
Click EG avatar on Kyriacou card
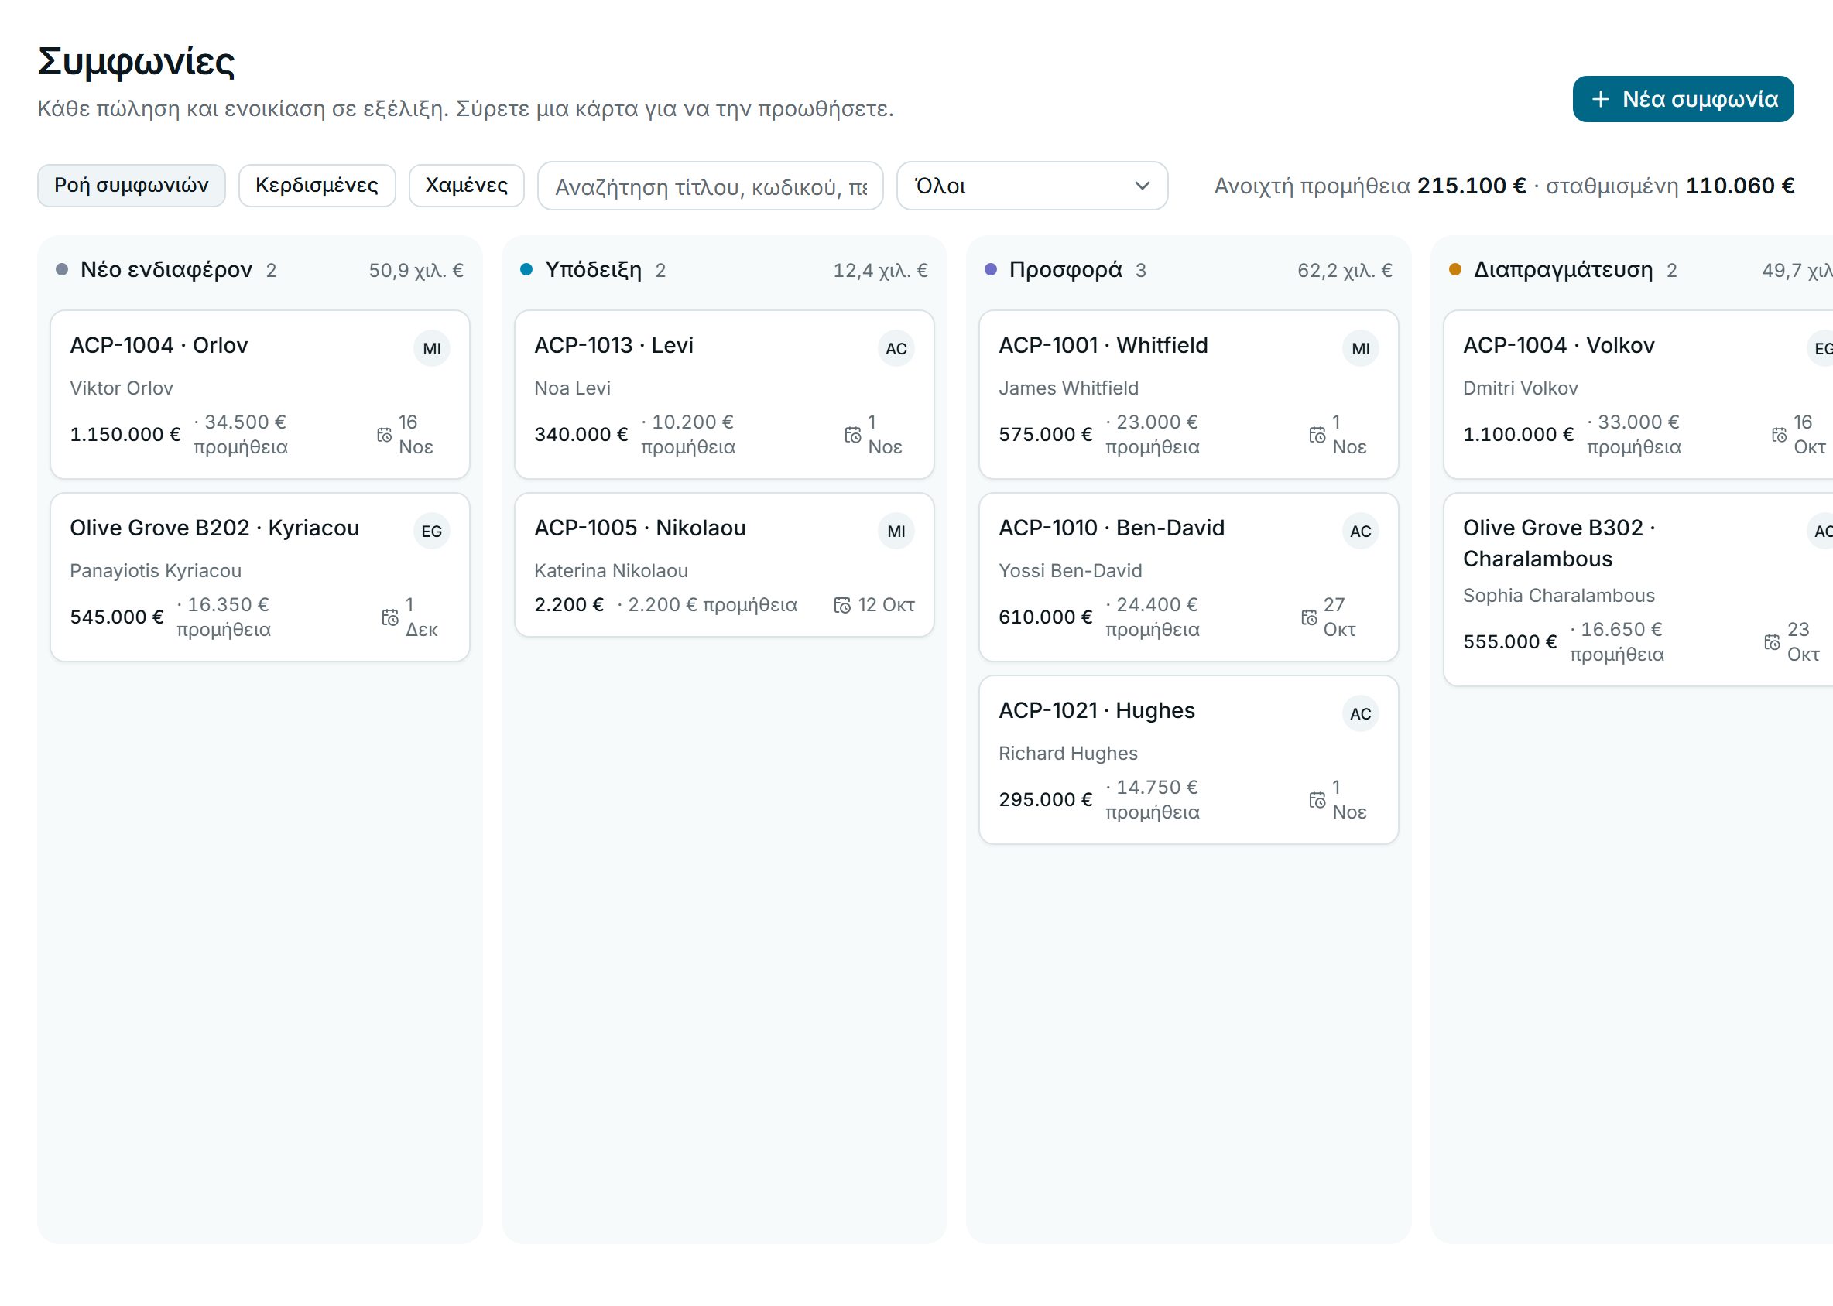432,532
